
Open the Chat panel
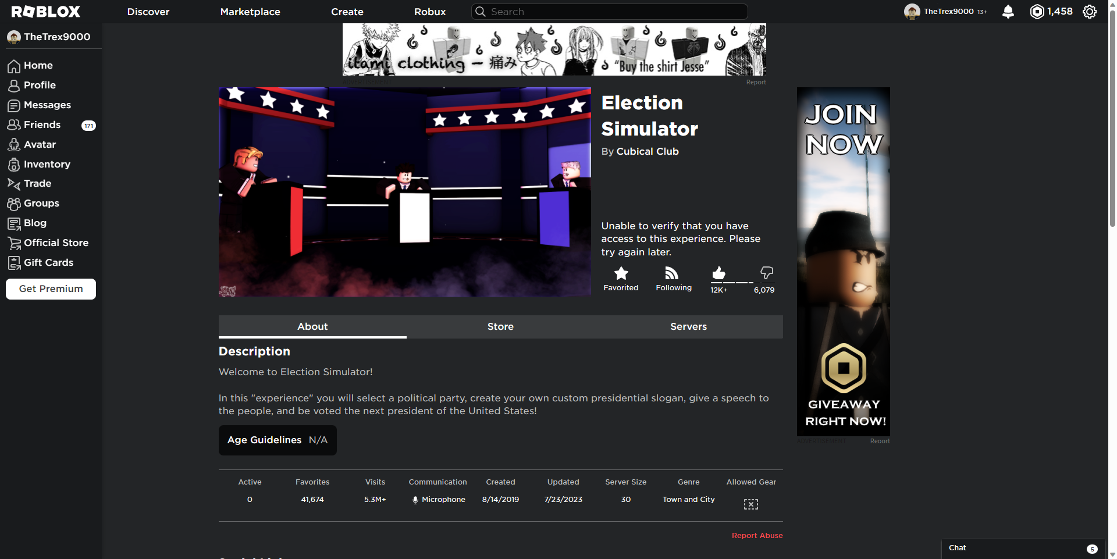1023,549
